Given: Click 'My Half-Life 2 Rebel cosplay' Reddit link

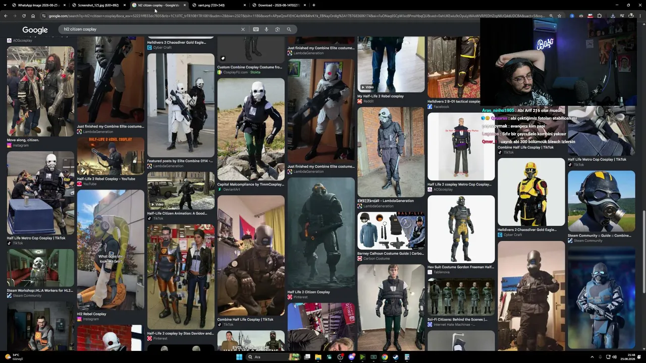Looking at the screenshot, I should (x=381, y=96).
